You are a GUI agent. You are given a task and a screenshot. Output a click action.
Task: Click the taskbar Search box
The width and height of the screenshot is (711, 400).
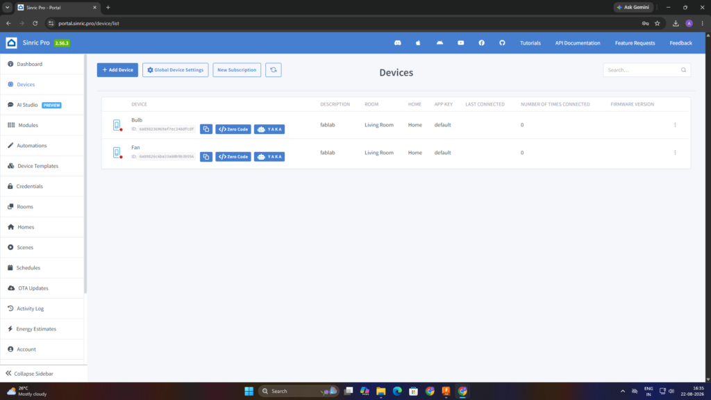299,391
